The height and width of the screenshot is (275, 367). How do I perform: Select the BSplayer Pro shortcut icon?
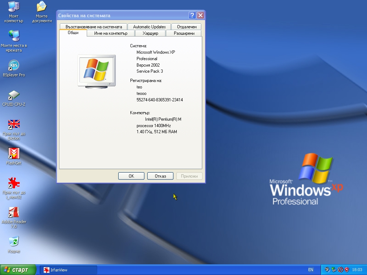coord(14,68)
